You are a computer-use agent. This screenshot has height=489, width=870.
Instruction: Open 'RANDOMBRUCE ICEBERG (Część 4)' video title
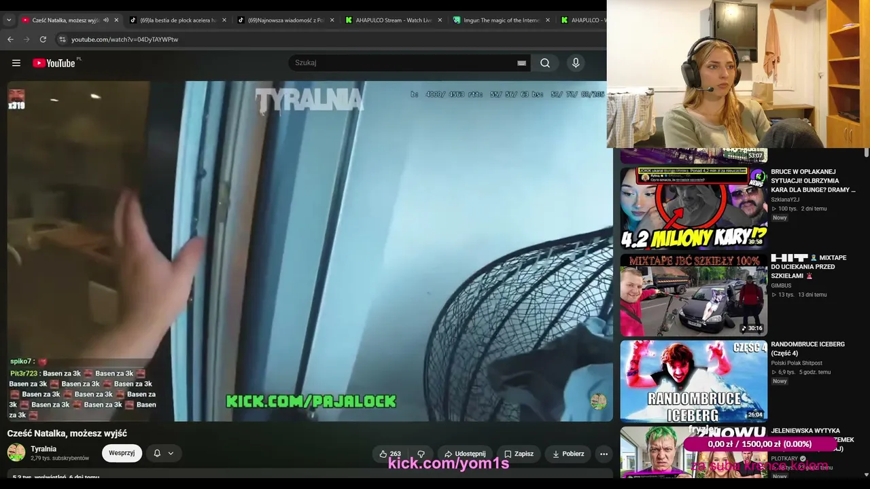pyautogui.click(x=807, y=348)
